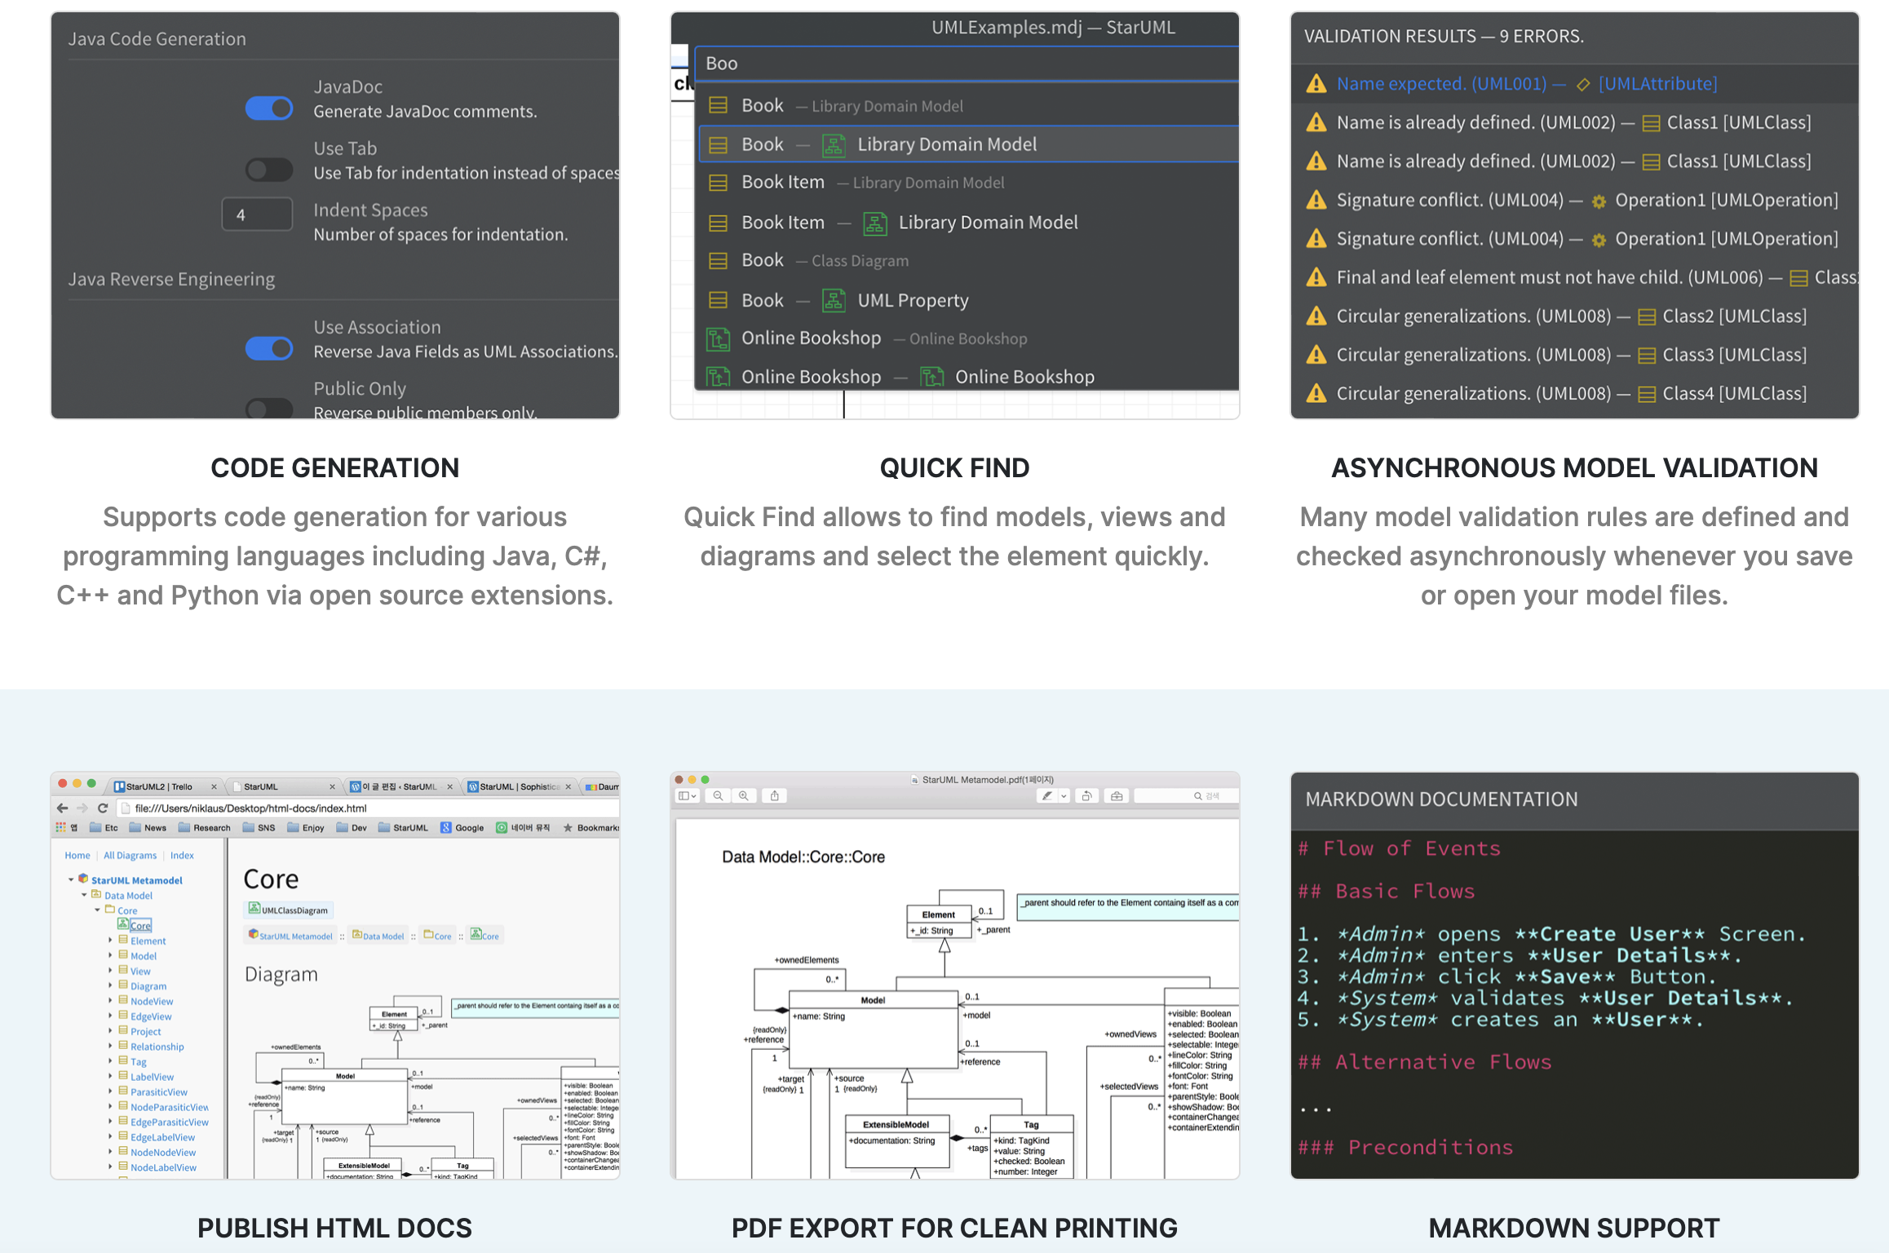Image resolution: width=1889 pixels, height=1253 pixels.
Task: Click the Indent Spaces number field
Action: [x=257, y=215]
